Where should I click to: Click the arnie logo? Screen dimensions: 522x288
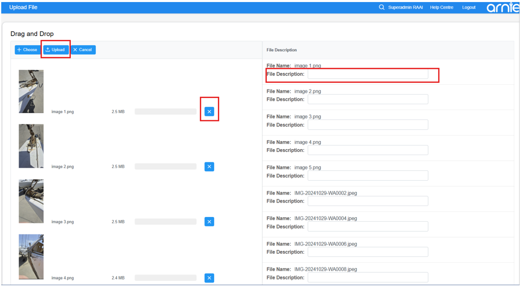coord(503,7)
